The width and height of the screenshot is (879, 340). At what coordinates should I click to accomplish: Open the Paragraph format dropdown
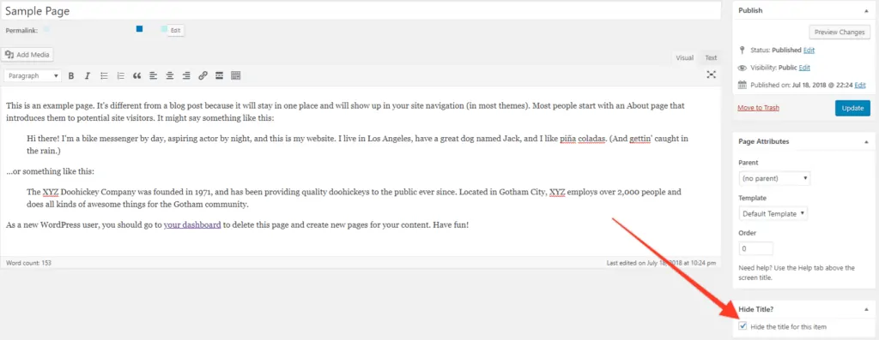click(x=33, y=76)
